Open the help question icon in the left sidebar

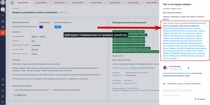pyautogui.click(x=3, y=91)
